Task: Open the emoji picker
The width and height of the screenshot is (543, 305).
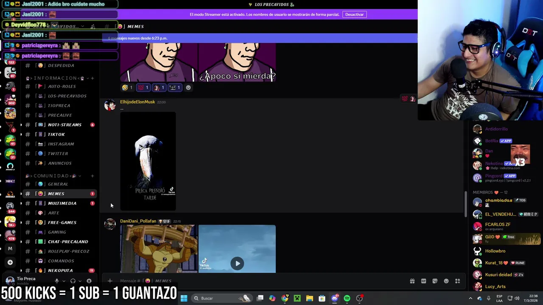Action: (x=446, y=281)
